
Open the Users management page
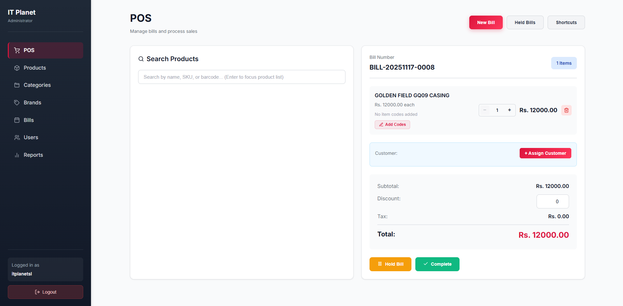point(31,138)
